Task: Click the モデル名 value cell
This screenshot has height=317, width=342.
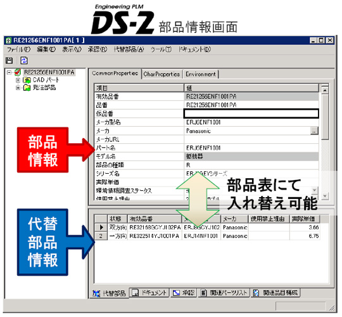Action: click(251, 157)
